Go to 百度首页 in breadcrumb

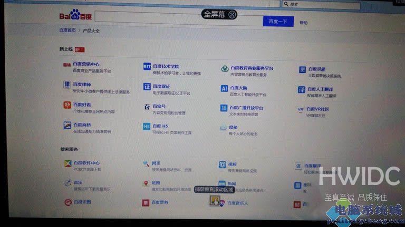click(x=67, y=30)
